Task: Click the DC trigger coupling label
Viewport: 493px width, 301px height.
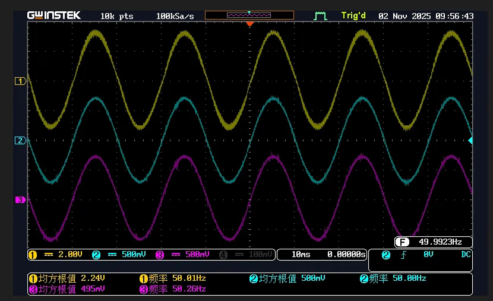Action: pos(466,254)
